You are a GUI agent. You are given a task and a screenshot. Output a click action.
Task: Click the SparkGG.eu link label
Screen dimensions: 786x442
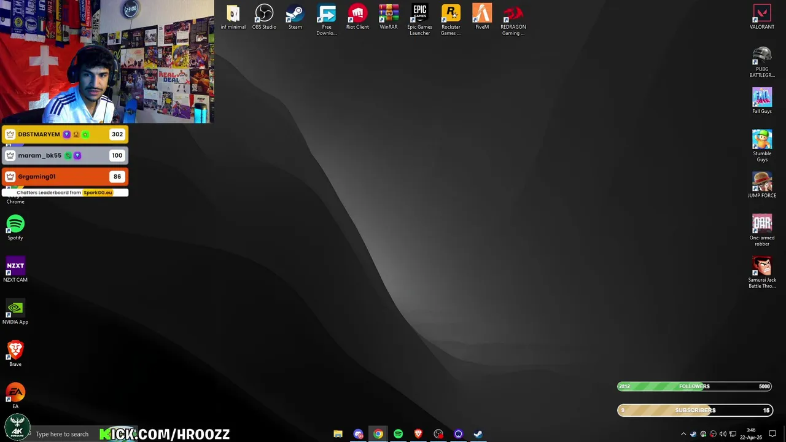pyautogui.click(x=98, y=193)
